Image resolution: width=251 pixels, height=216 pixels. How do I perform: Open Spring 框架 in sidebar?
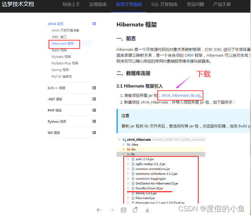(60, 70)
